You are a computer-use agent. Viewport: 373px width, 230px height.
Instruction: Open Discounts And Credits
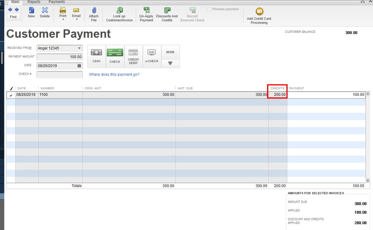coord(167,14)
